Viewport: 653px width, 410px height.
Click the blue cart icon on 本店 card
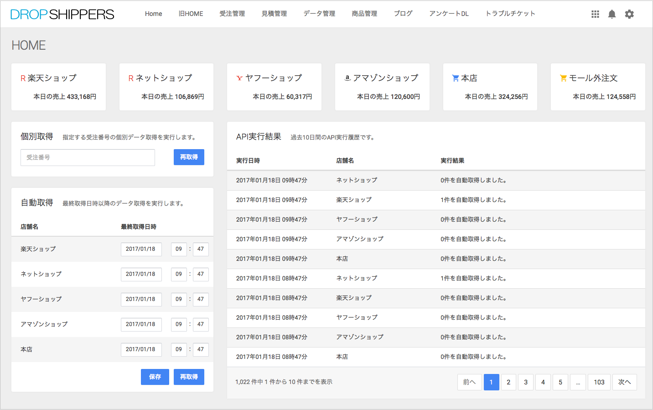pos(455,78)
